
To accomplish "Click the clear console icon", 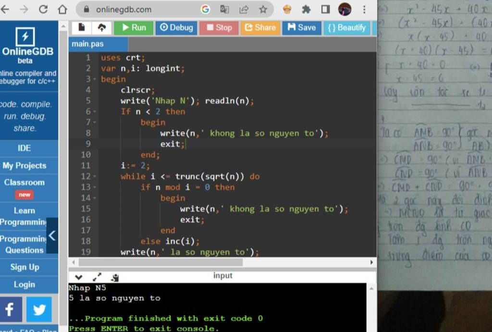I will point(115,277).
